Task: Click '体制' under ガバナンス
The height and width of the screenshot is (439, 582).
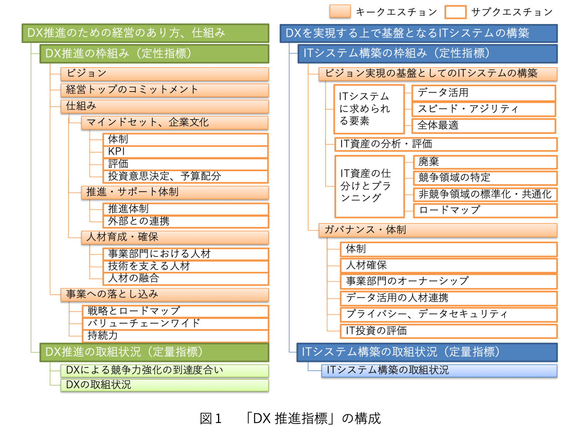Action: pyautogui.click(x=448, y=249)
